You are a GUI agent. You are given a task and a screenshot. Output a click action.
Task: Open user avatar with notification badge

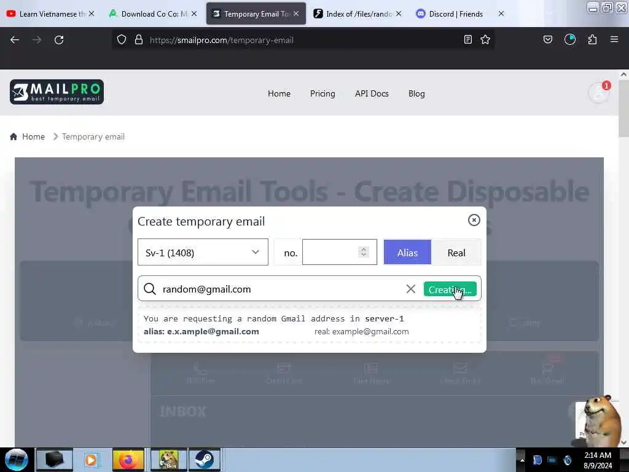(x=599, y=93)
